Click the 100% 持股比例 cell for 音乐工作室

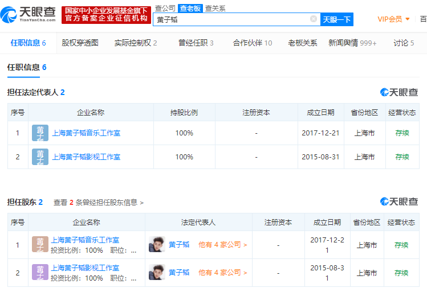point(184,133)
